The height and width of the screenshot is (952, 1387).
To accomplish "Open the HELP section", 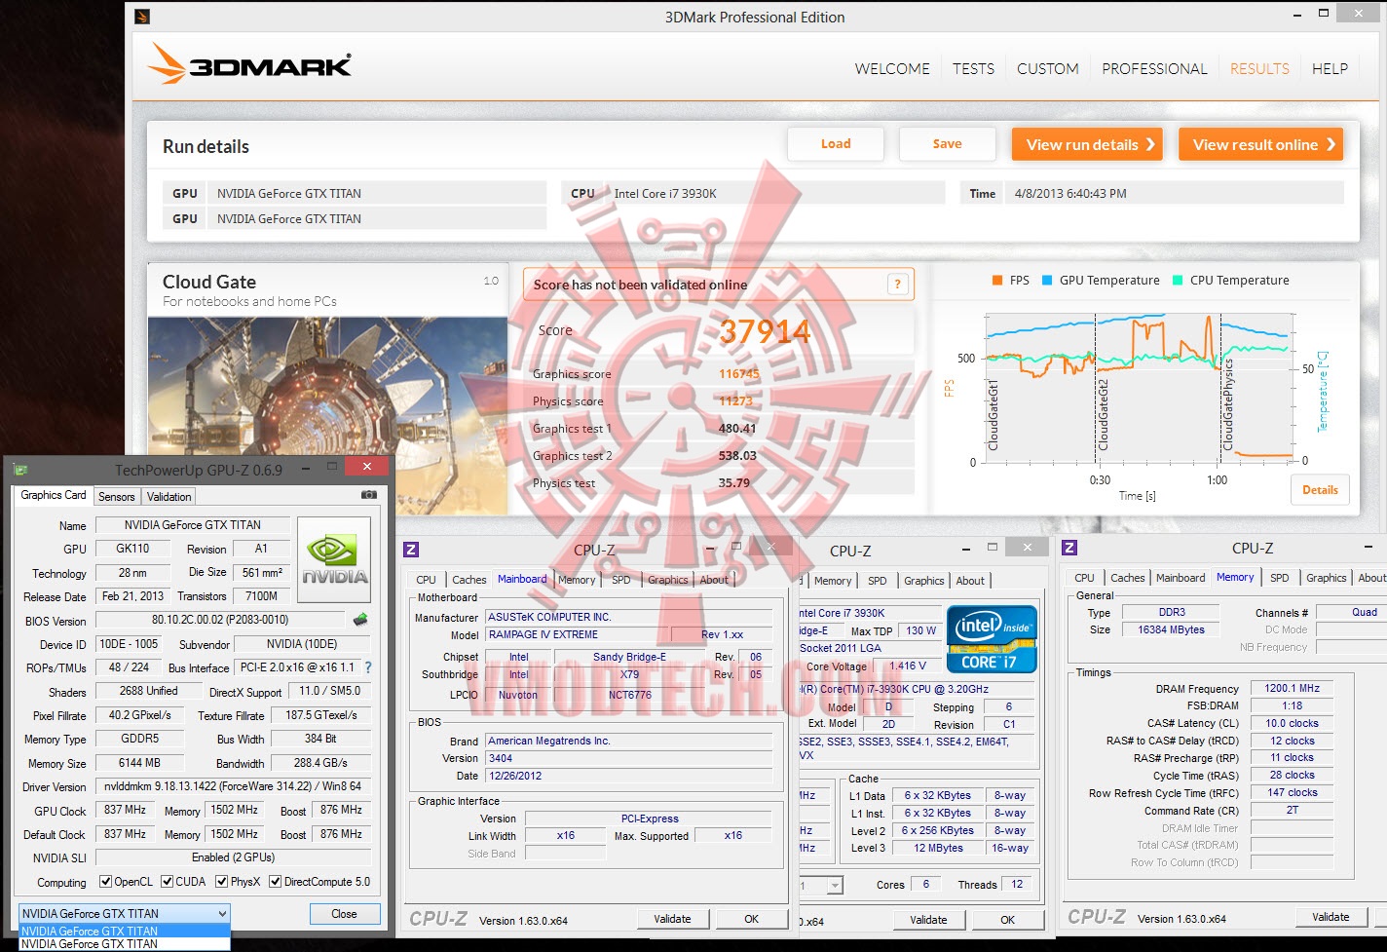I will (1330, 68).
